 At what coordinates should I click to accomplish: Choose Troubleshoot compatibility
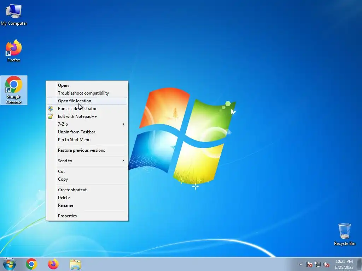tap(87, 93)
